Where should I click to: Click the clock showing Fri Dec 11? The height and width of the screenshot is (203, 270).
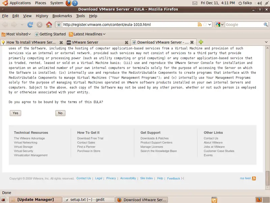coord(218,3)
